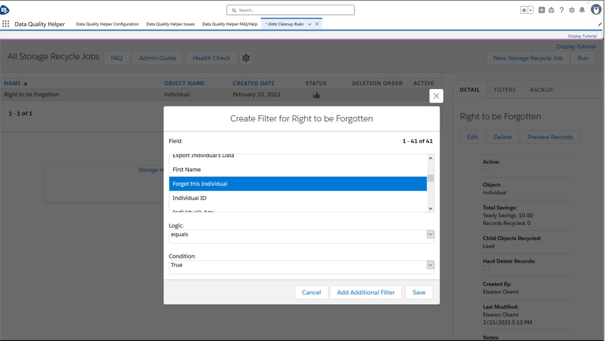Click the top Display Tutorial link
Viewport: 605px width, 341px height.
tap(582, 36)
